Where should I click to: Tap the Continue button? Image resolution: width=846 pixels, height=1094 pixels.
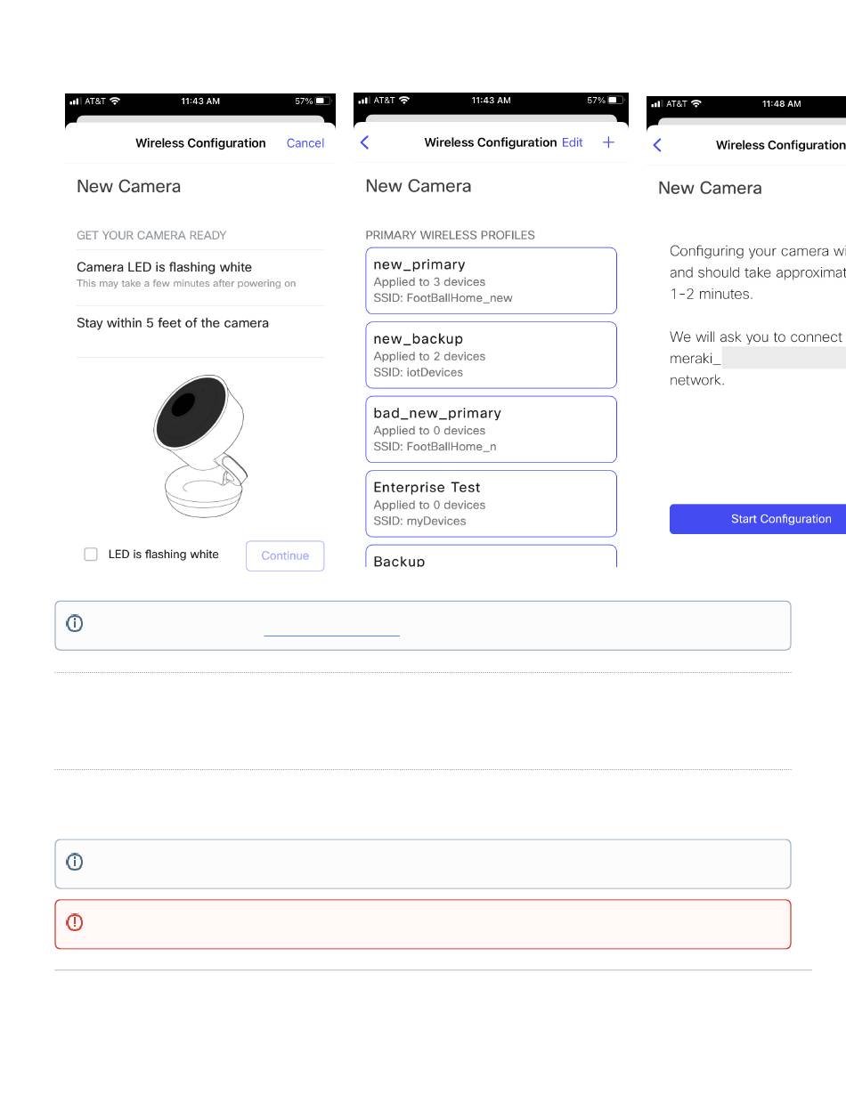click(x=285, y=555)
